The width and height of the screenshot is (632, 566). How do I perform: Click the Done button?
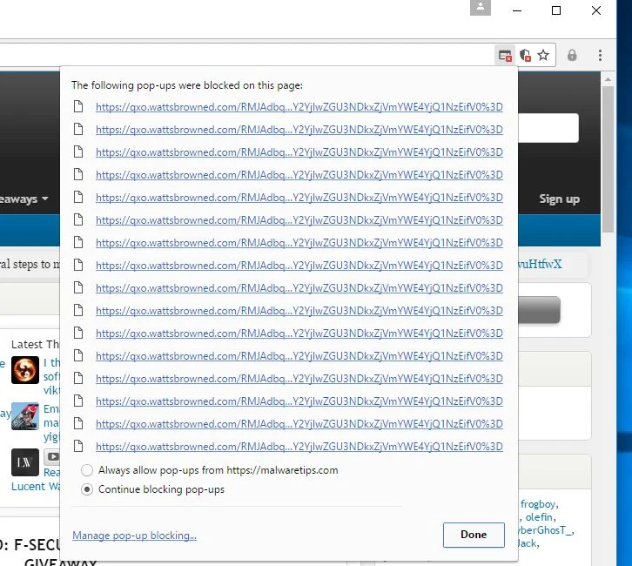click(474, 535)
